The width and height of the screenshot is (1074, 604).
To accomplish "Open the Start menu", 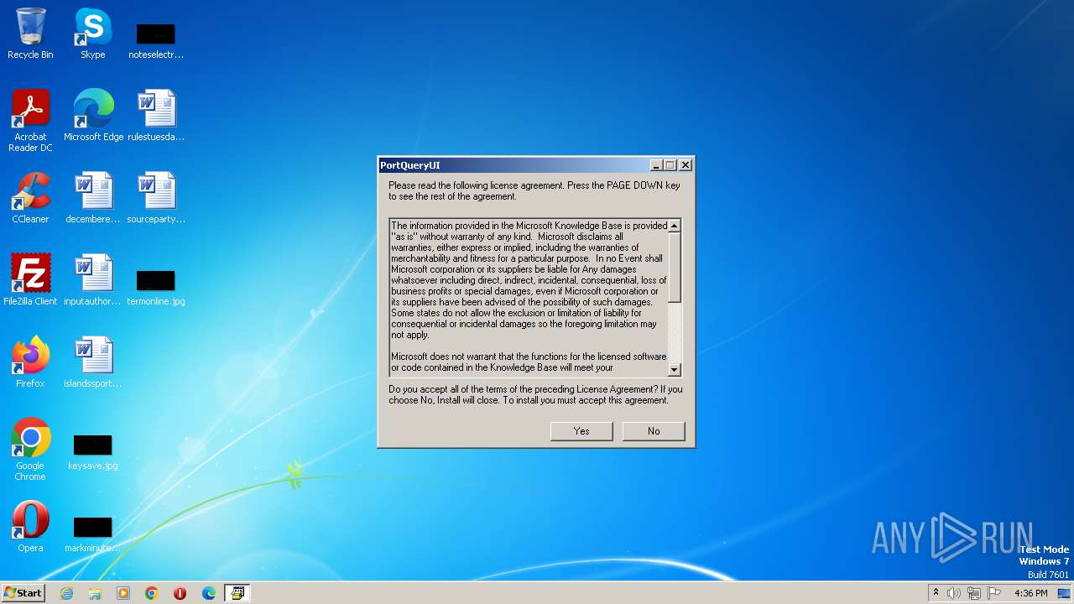I will [x=23, y=593].
